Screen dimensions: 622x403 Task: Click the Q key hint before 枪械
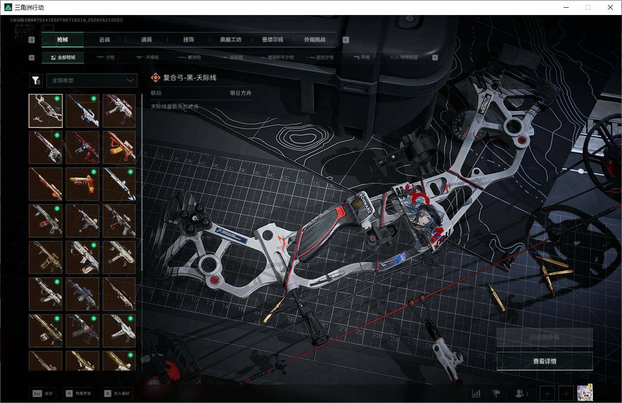tap(32, 40)
